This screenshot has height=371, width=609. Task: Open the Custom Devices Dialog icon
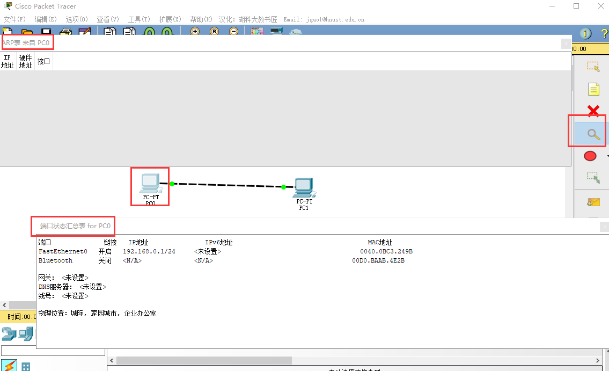tap(276, 31)
